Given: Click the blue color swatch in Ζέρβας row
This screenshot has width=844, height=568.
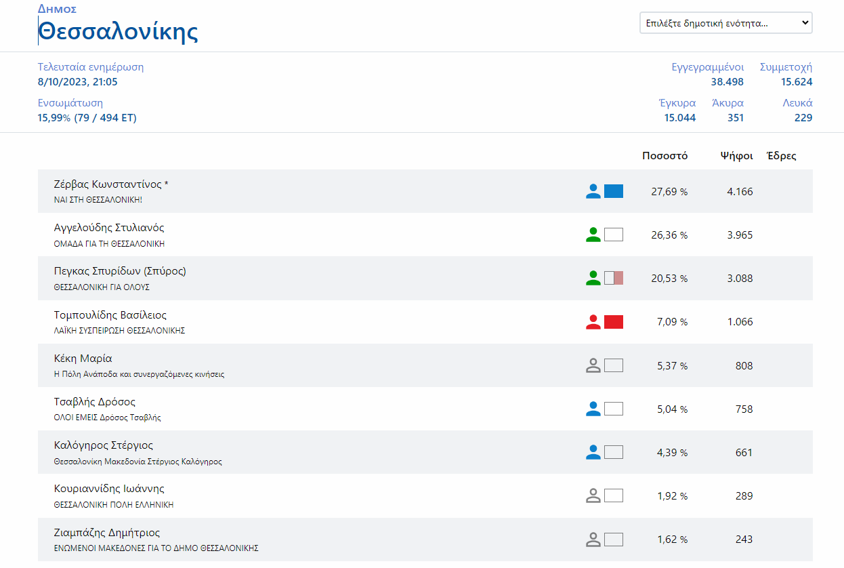Looking at the screenshot, I should tap(613, 191).
